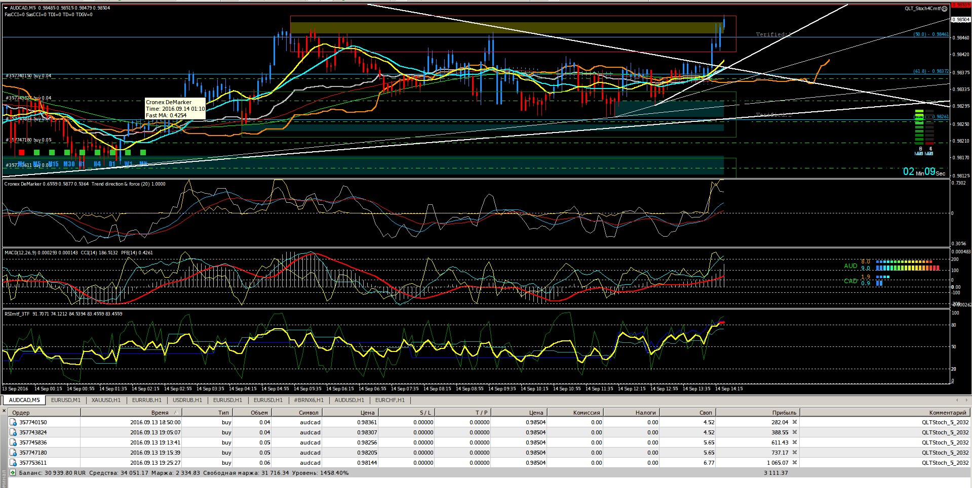This screenshot has height=488, width=972.
Task: Close order 357740150 with its X icon
Action: pyautogui.click(x=795, y=422)
